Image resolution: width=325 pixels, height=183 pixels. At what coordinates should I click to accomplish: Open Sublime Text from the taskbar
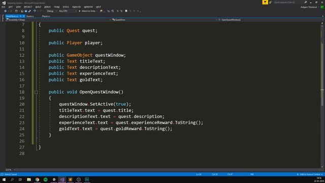coord(71,179)
